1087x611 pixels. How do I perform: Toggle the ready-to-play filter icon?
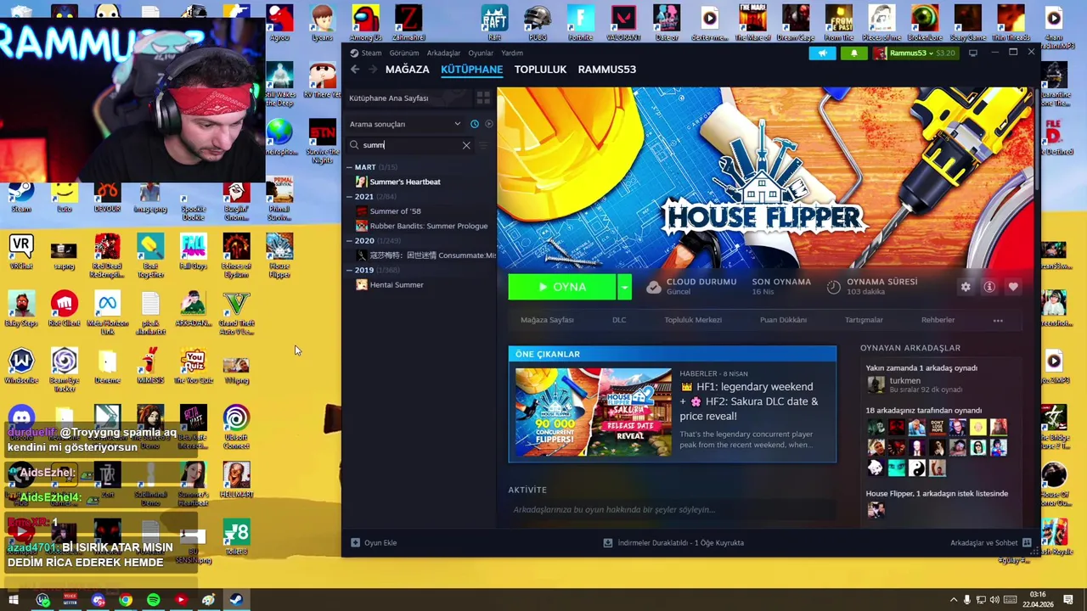[x=488, y=124]
